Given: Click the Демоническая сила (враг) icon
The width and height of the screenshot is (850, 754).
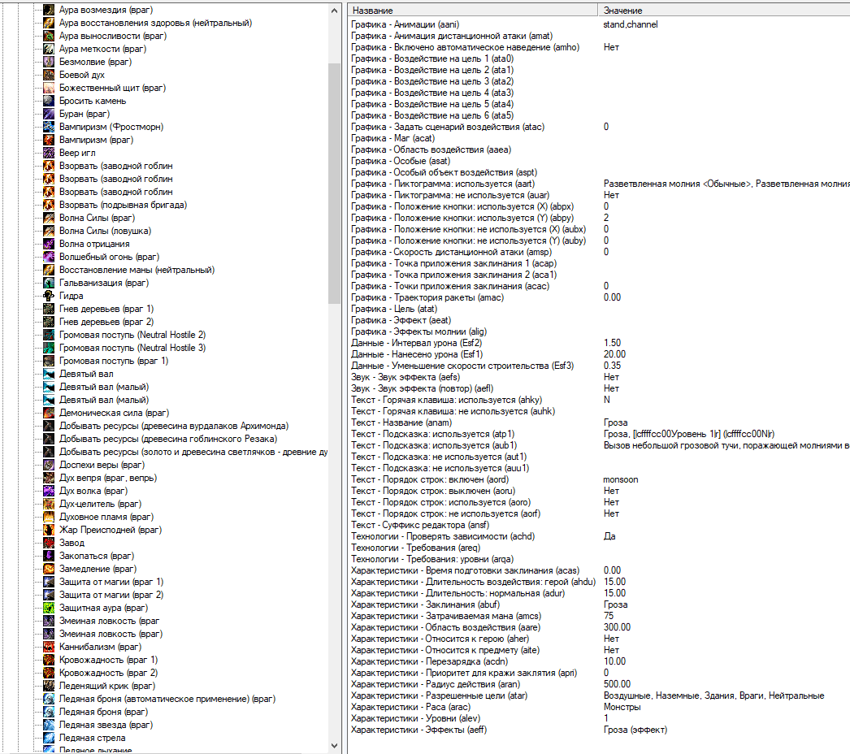Looking at the screenshot, I should [x=49, y=413].
